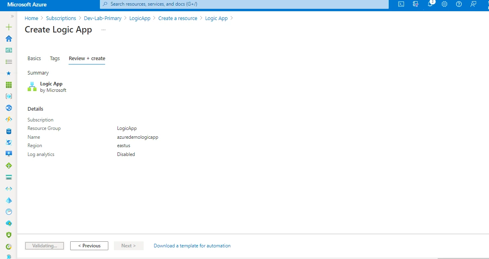
Task: Open Cloud Shell from the top bar
Action: click(400, 4)
